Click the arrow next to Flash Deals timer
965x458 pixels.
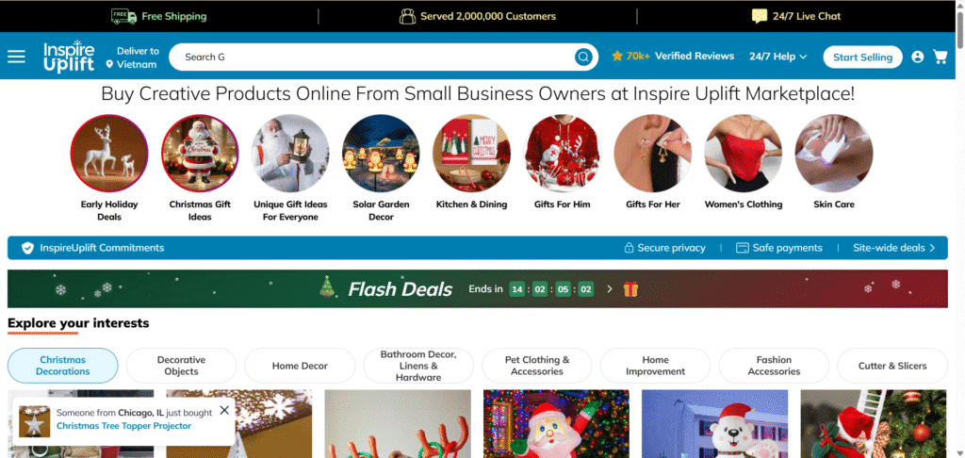point(610,288)
